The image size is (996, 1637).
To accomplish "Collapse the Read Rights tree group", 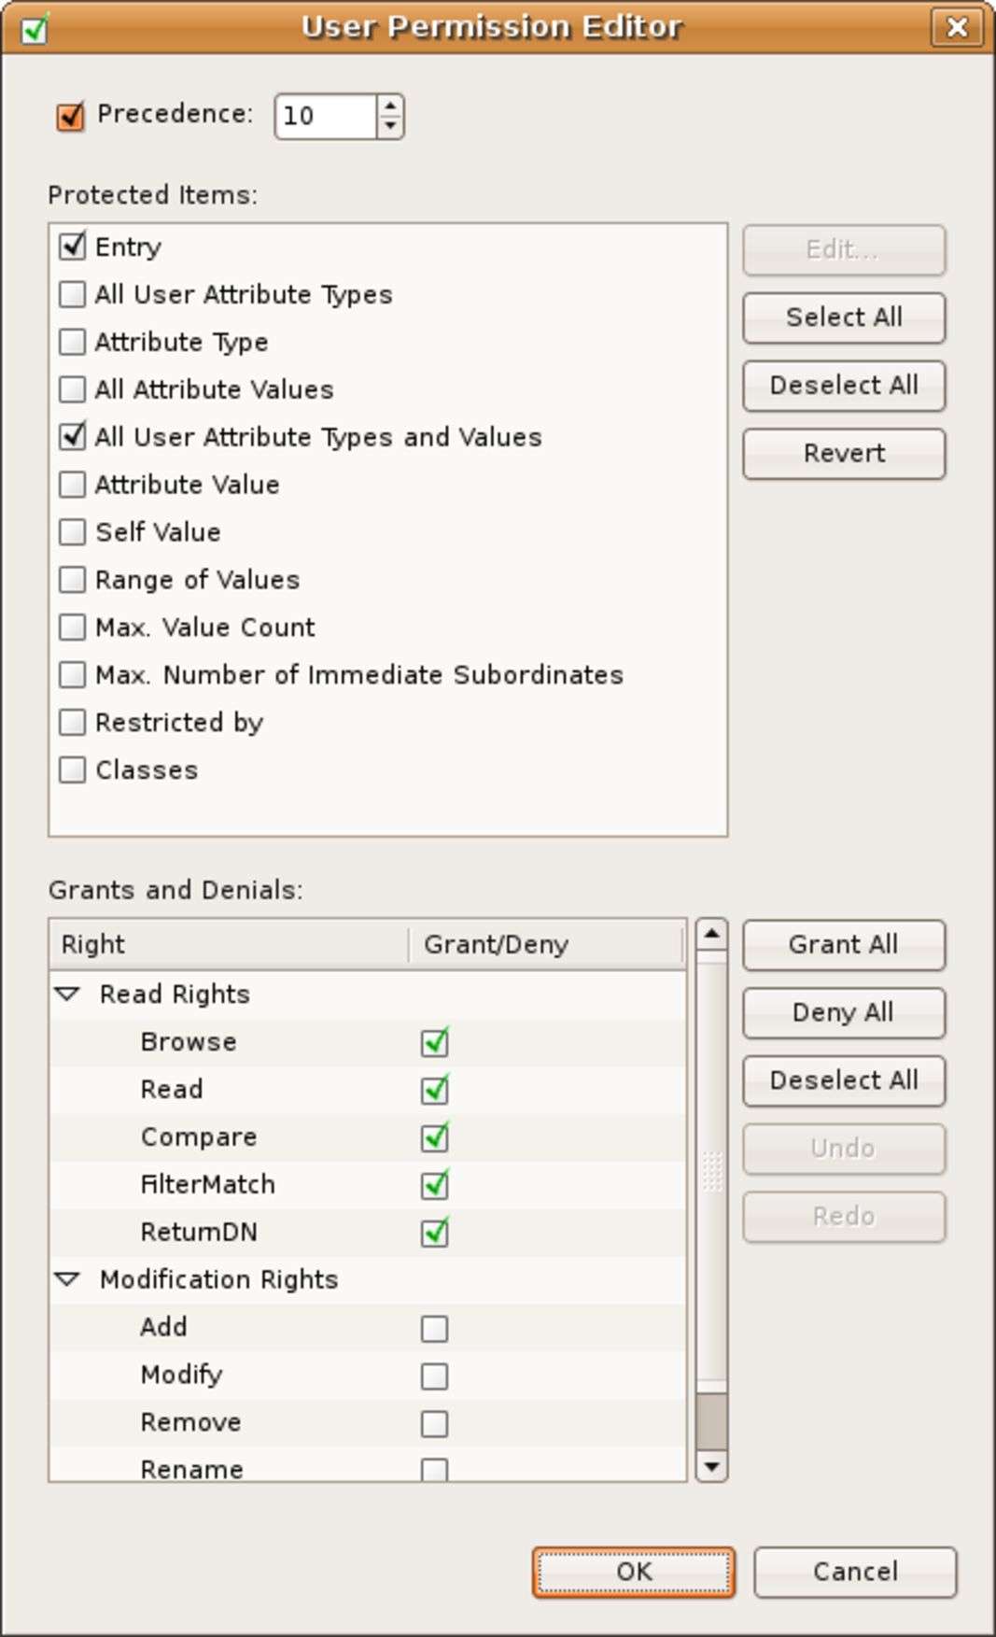I will coord(67,995).
